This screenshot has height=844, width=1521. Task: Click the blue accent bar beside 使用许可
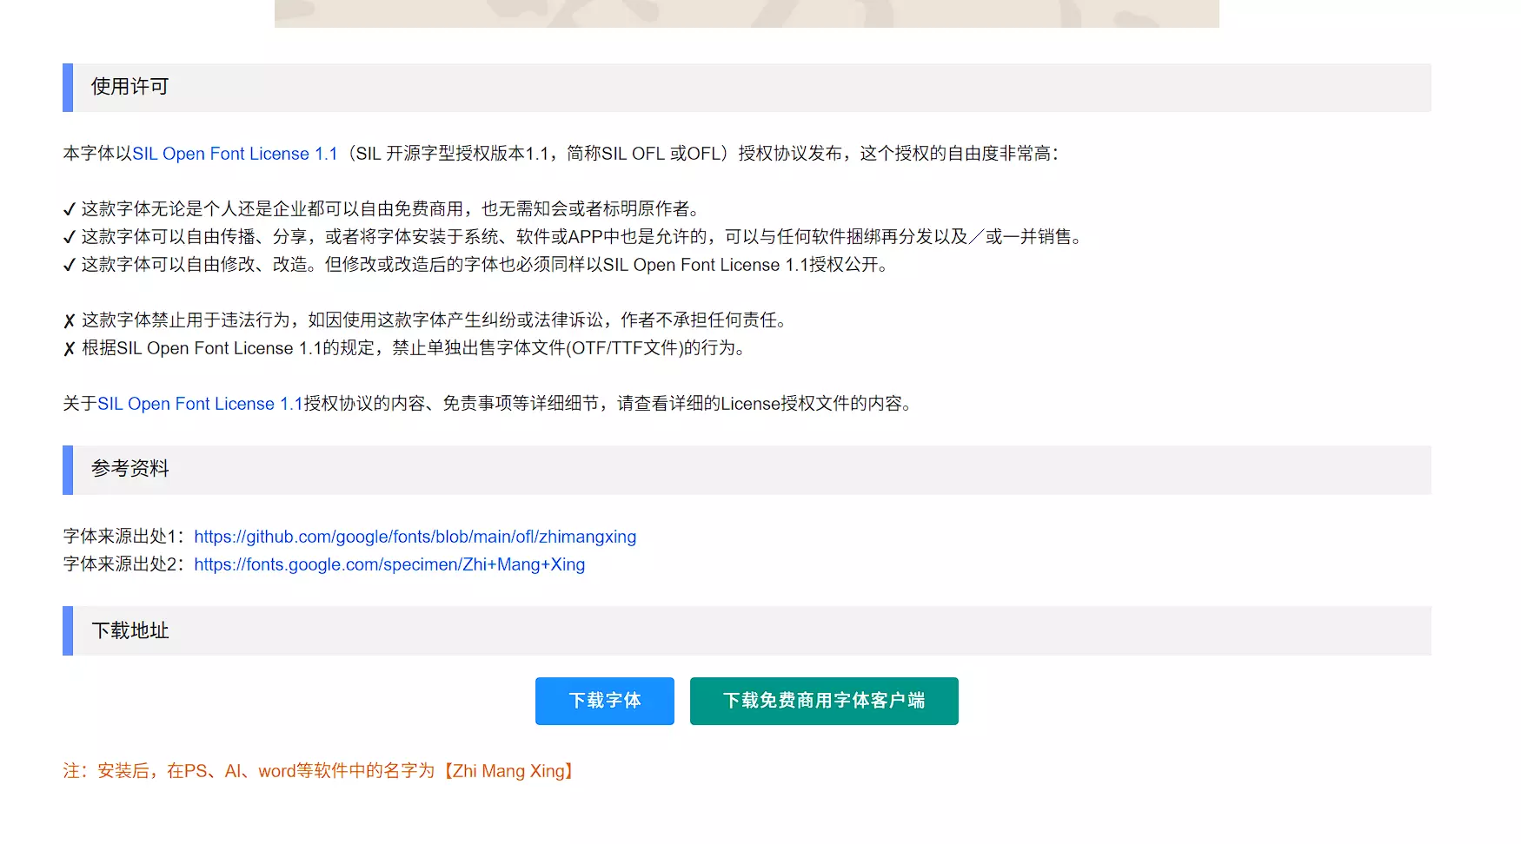68,88
